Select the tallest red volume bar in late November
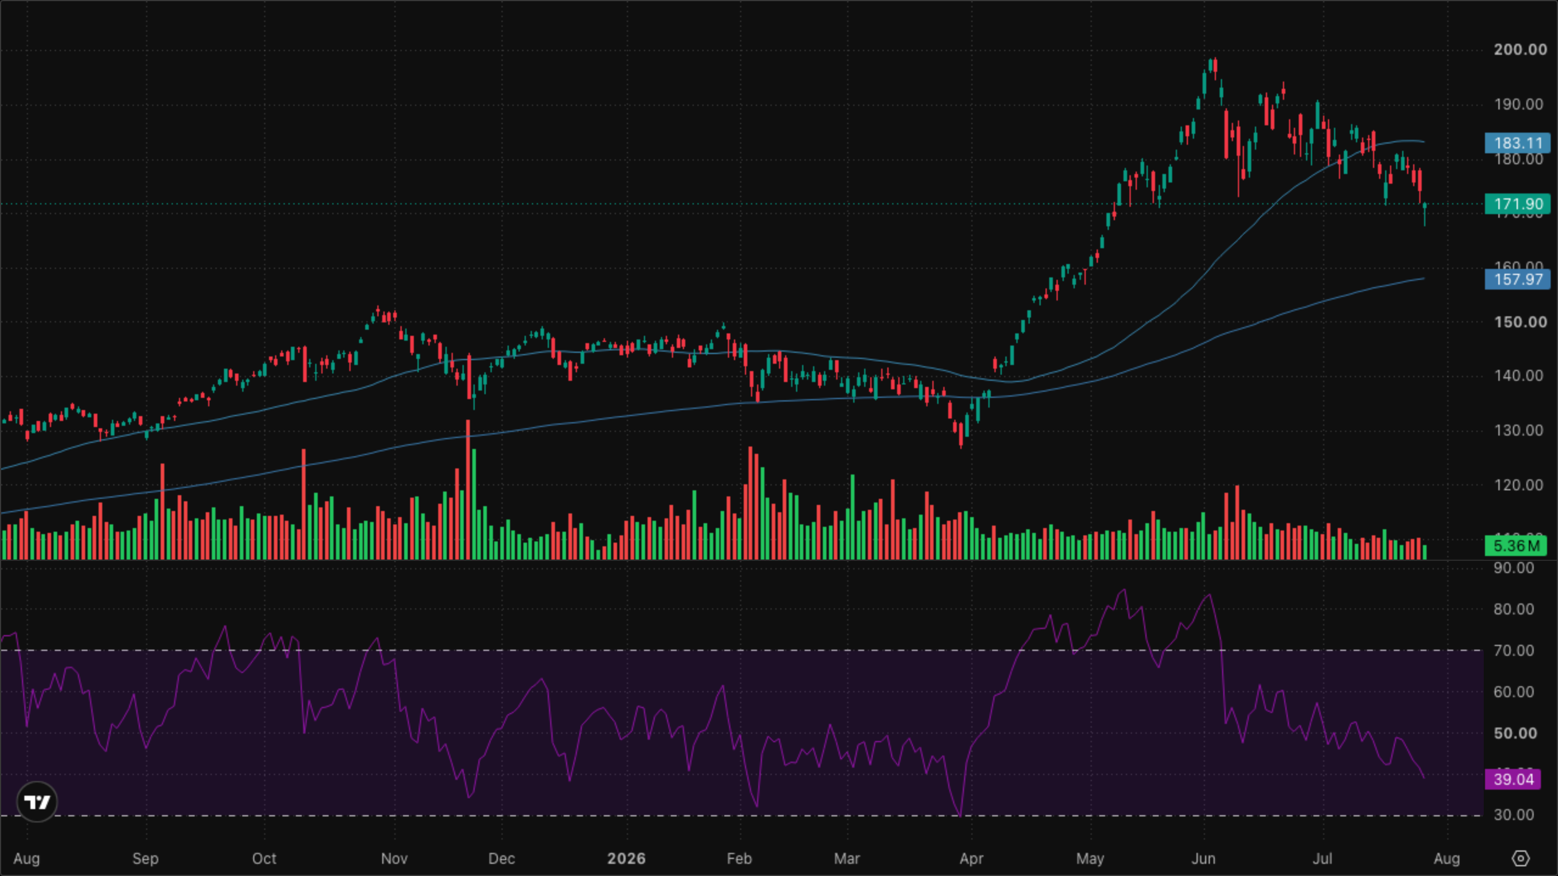 (468, 490)
